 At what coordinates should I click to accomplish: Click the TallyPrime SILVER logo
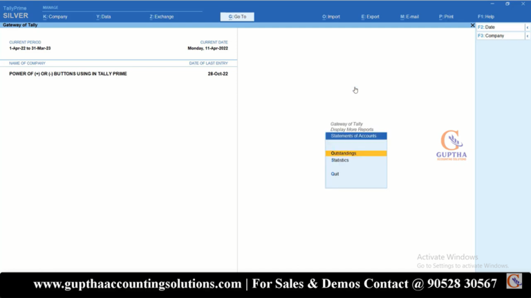15,12
